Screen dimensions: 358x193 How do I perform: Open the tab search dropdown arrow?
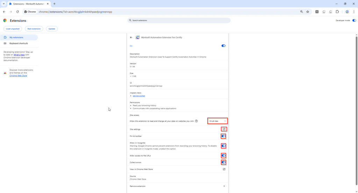[3, 4]
